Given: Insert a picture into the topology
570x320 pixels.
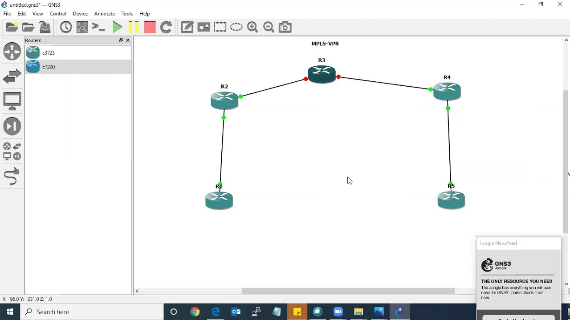Looking at the screenshot, I should pos(204,28).
